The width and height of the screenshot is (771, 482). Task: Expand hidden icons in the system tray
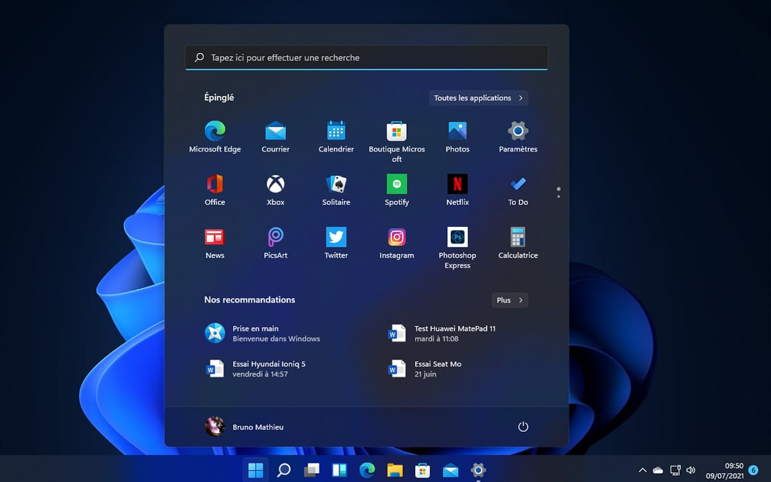click(642, 470)
